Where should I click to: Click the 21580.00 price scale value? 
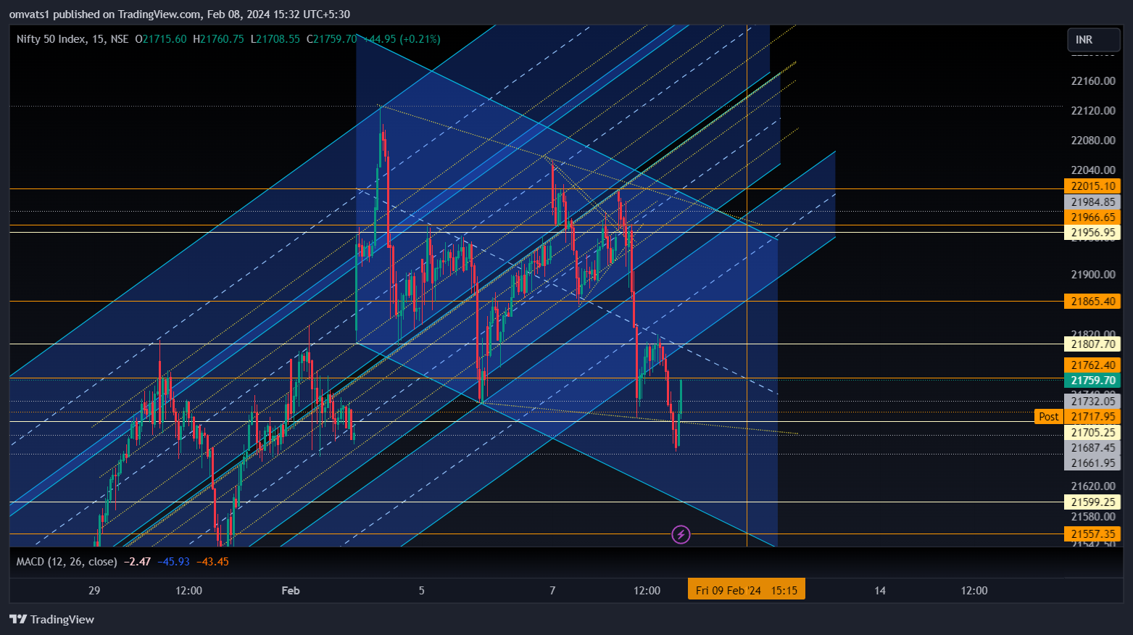(1092, 516)
